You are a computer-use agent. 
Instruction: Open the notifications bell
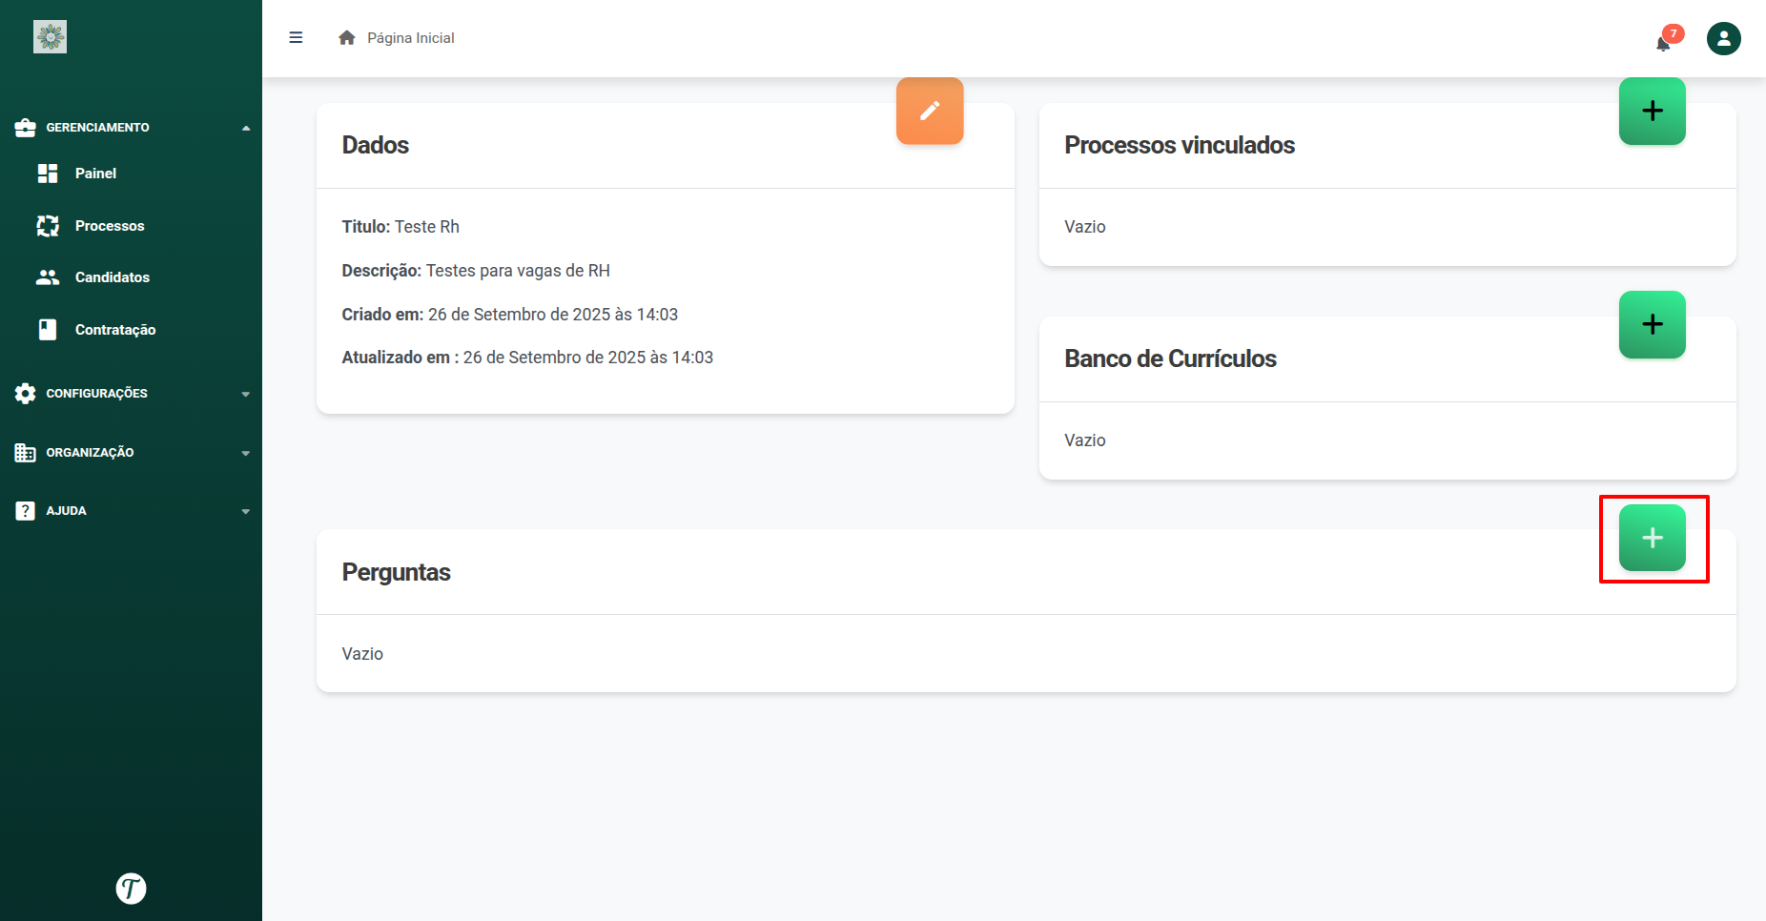point(1663,41)
